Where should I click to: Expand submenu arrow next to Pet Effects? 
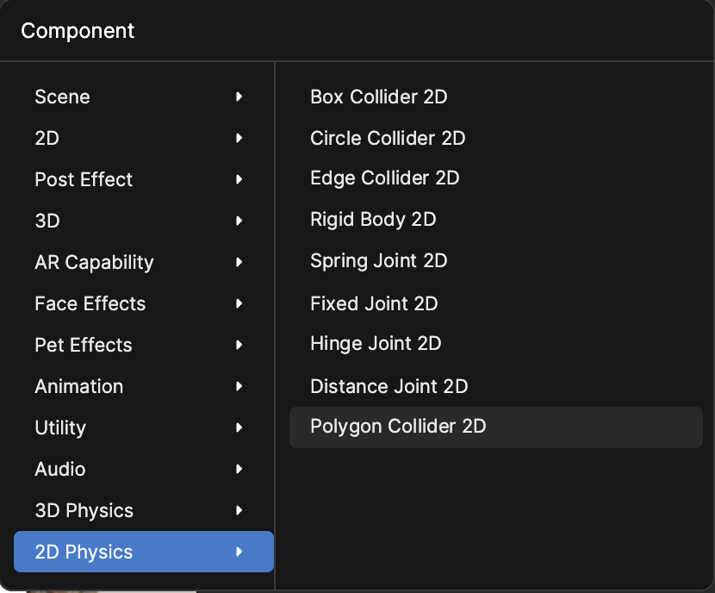[239, 345]
